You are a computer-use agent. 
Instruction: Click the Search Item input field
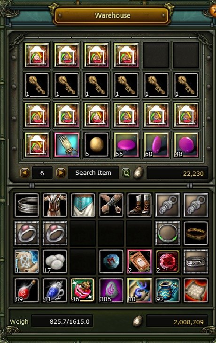[93, 173]
